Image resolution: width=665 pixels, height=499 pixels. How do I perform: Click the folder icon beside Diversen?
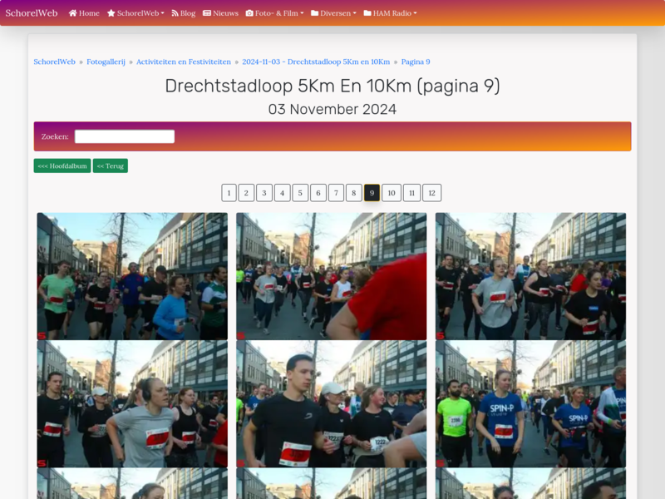click(x=315, y=13)
